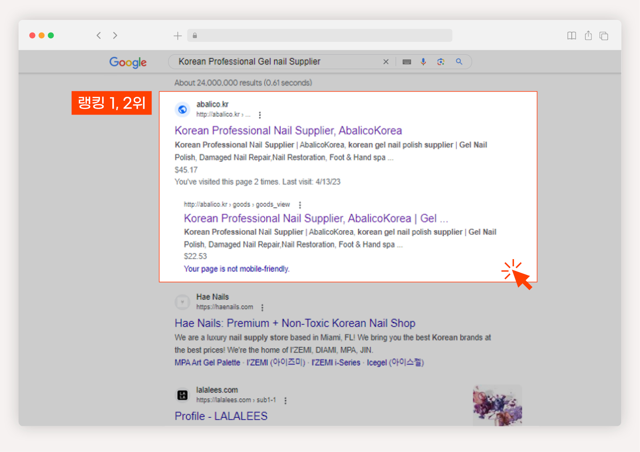Screen dimensions: 640x452
Task: Open the Profile - LALALEES result link
Action: (221, 416)
